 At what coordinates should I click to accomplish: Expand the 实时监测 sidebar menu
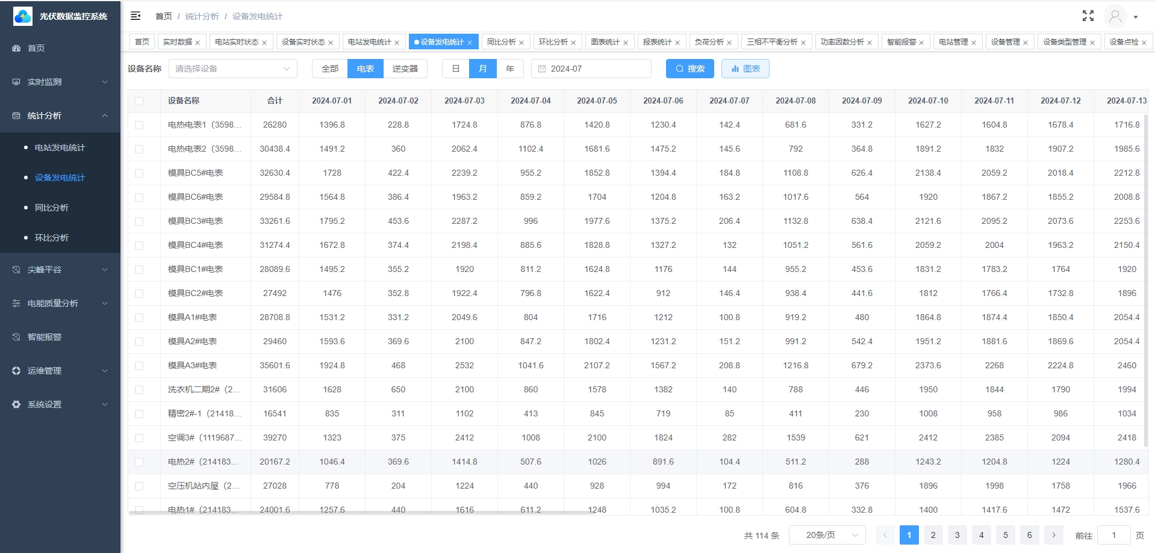105,82
